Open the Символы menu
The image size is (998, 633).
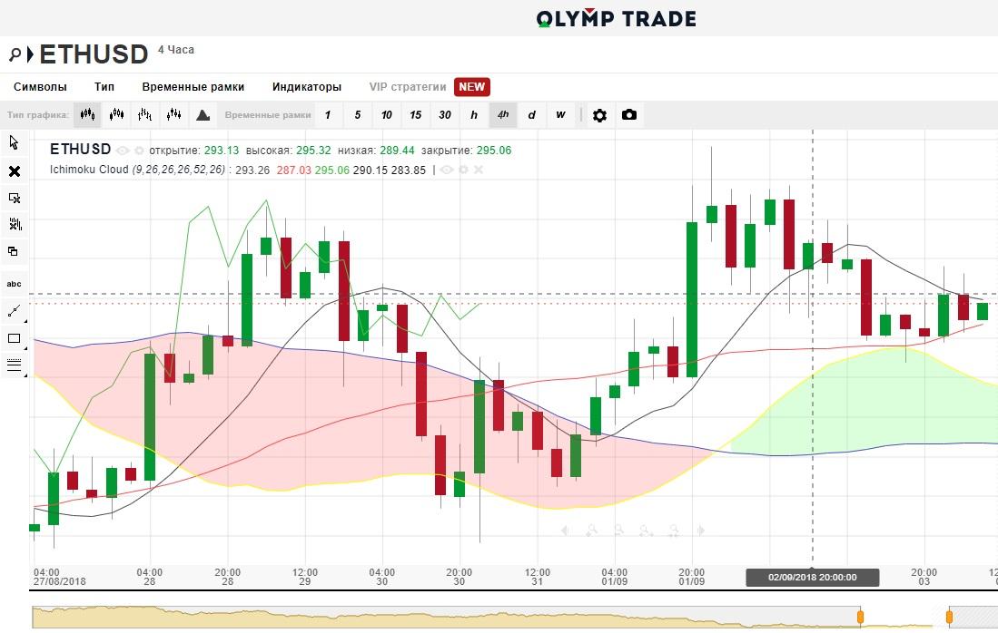(x=40, y=87)
